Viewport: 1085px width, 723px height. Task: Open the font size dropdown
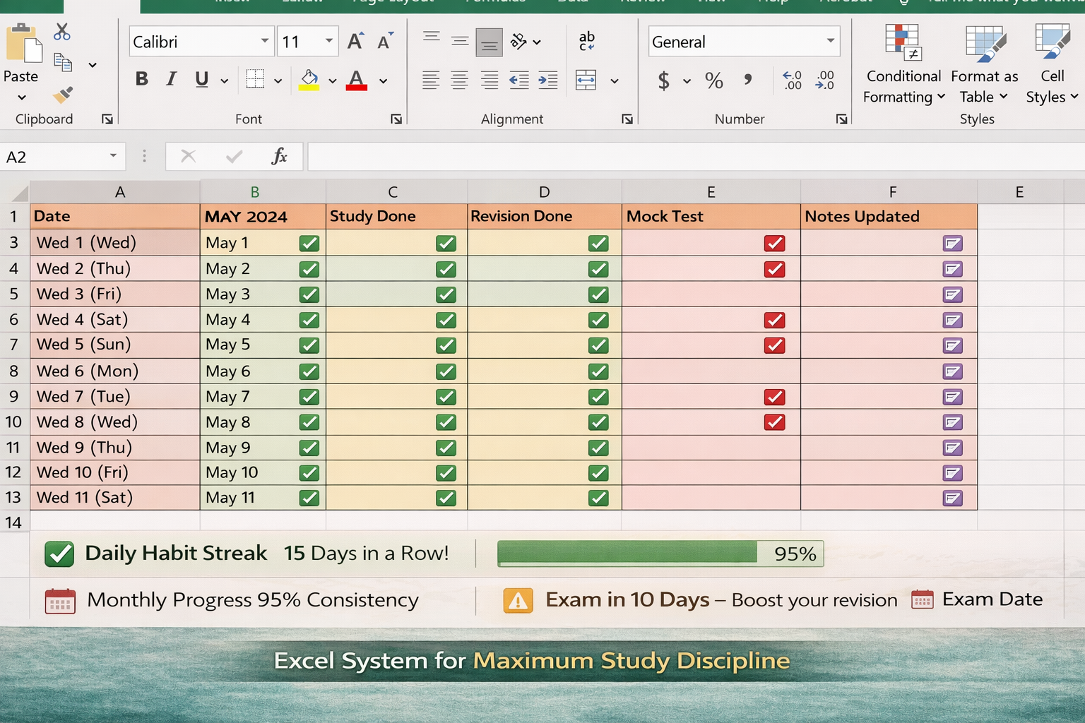[328, 41]
